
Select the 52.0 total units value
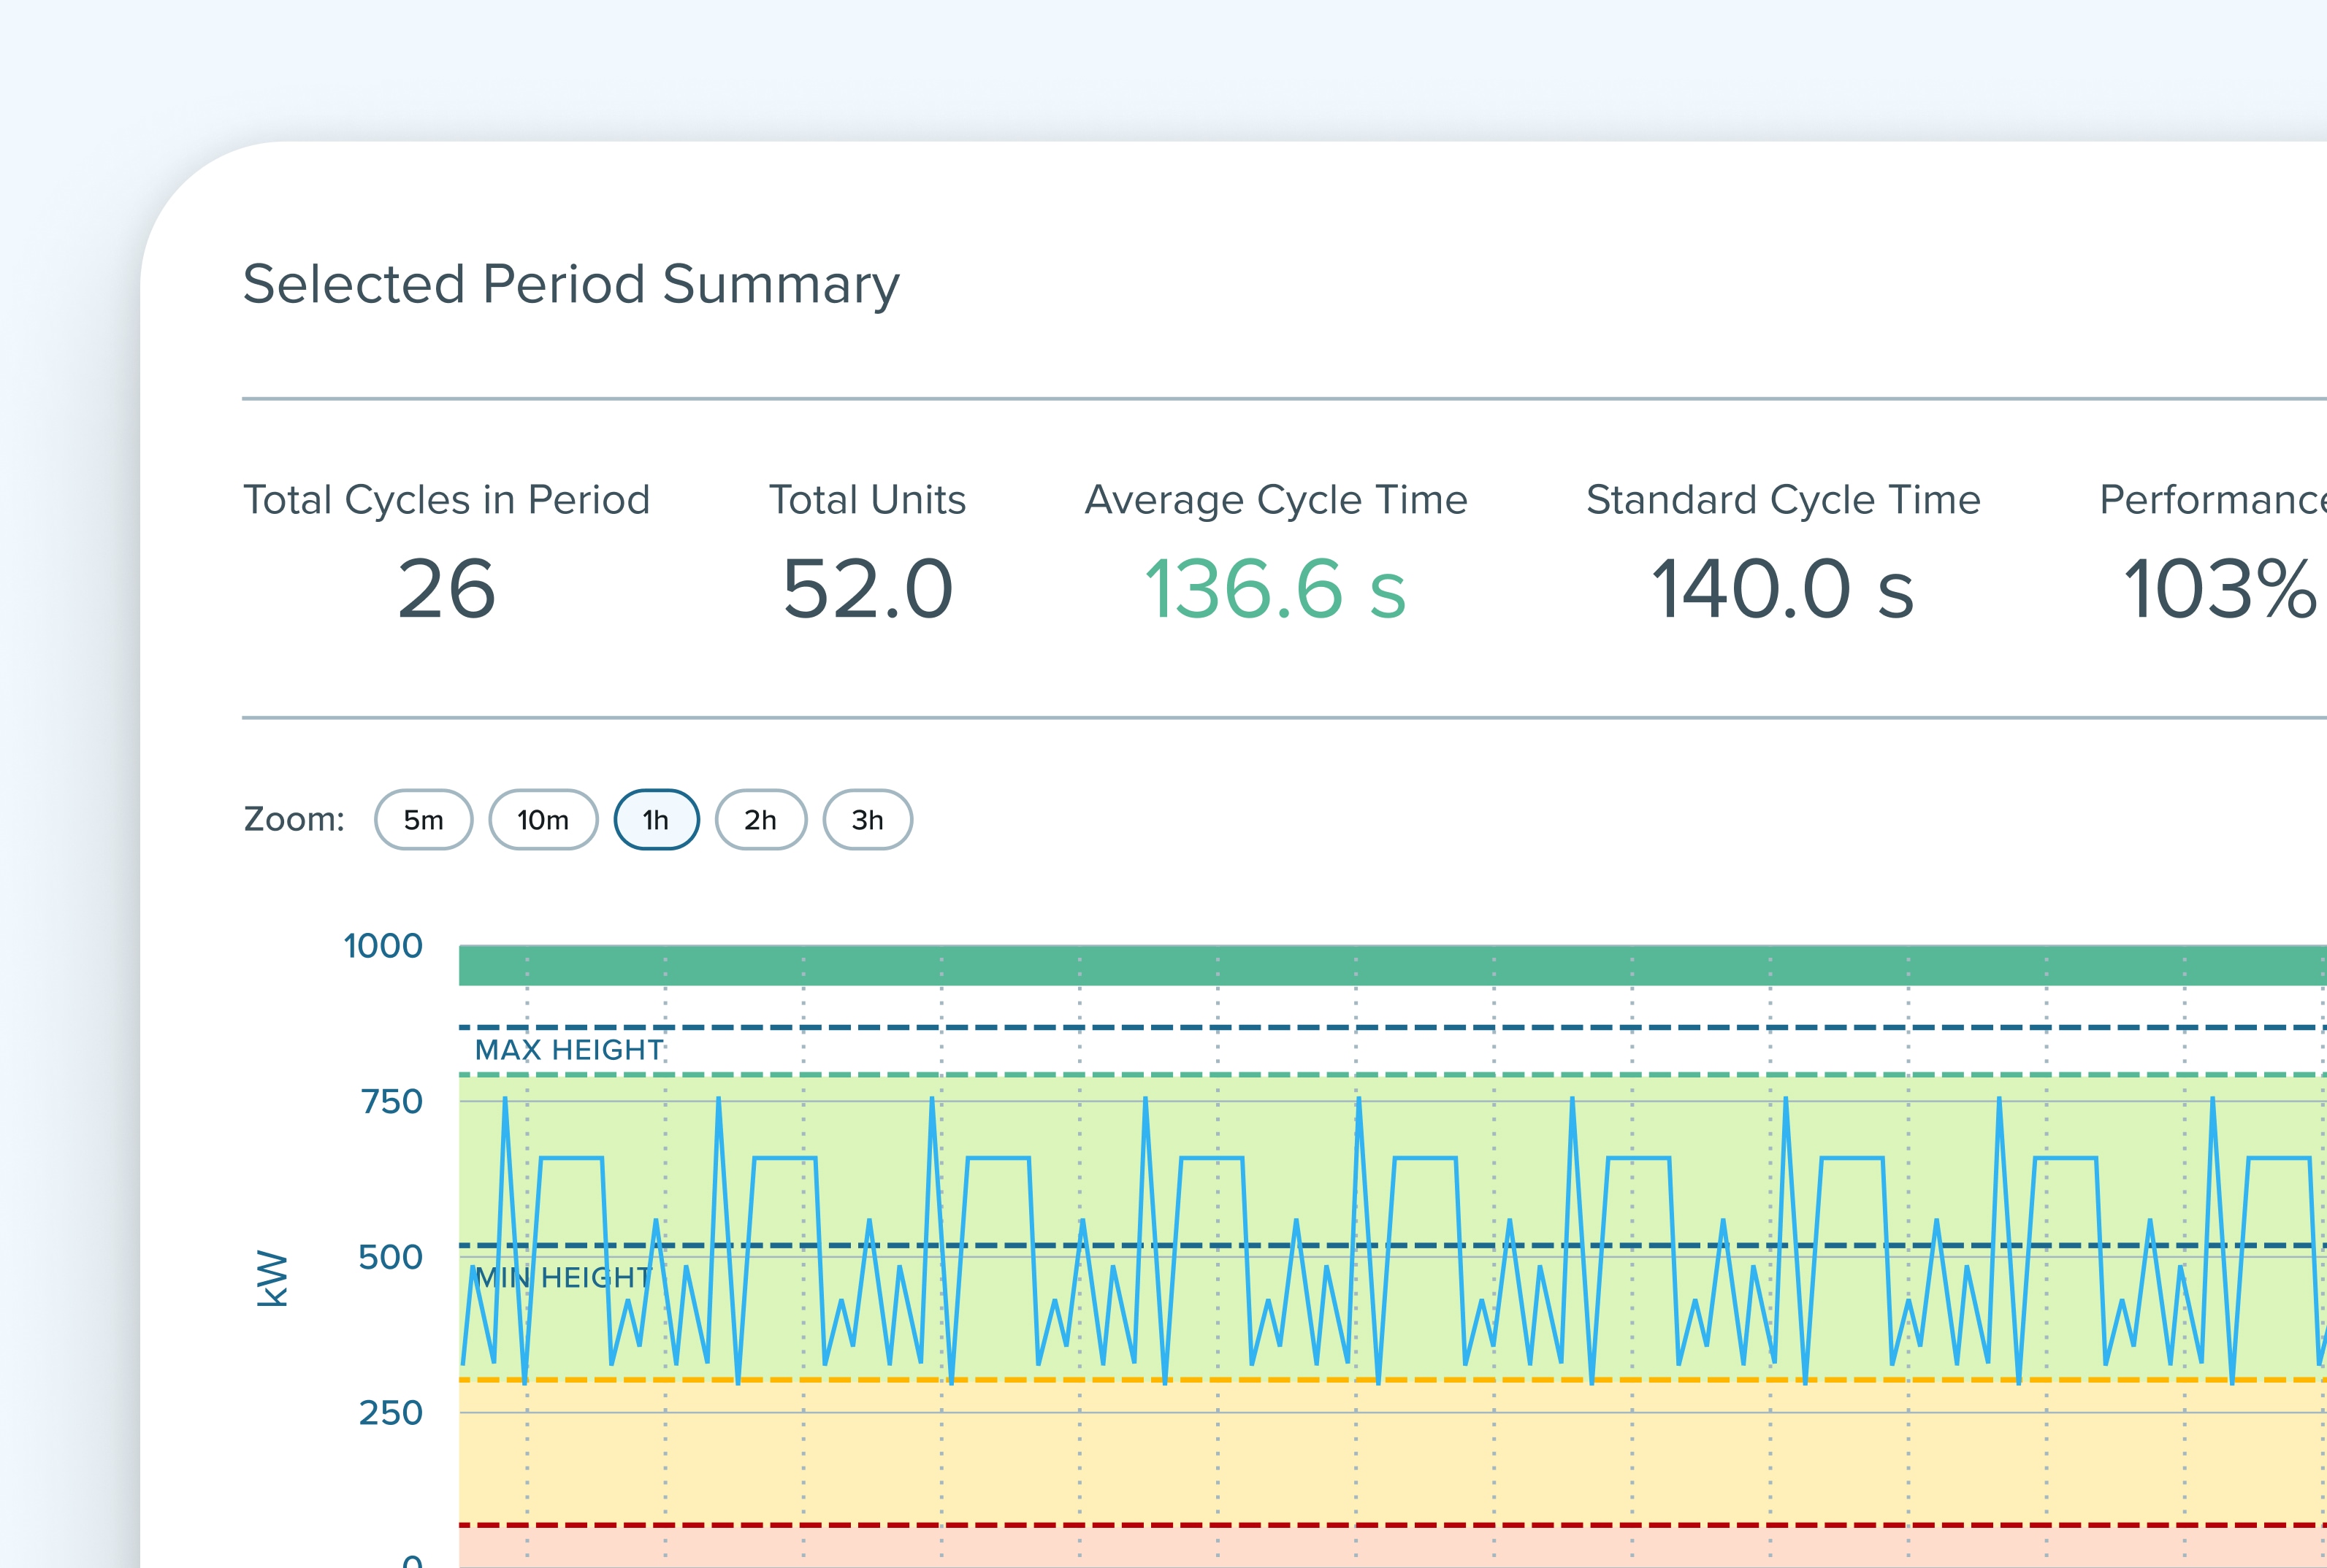(868, 589)
